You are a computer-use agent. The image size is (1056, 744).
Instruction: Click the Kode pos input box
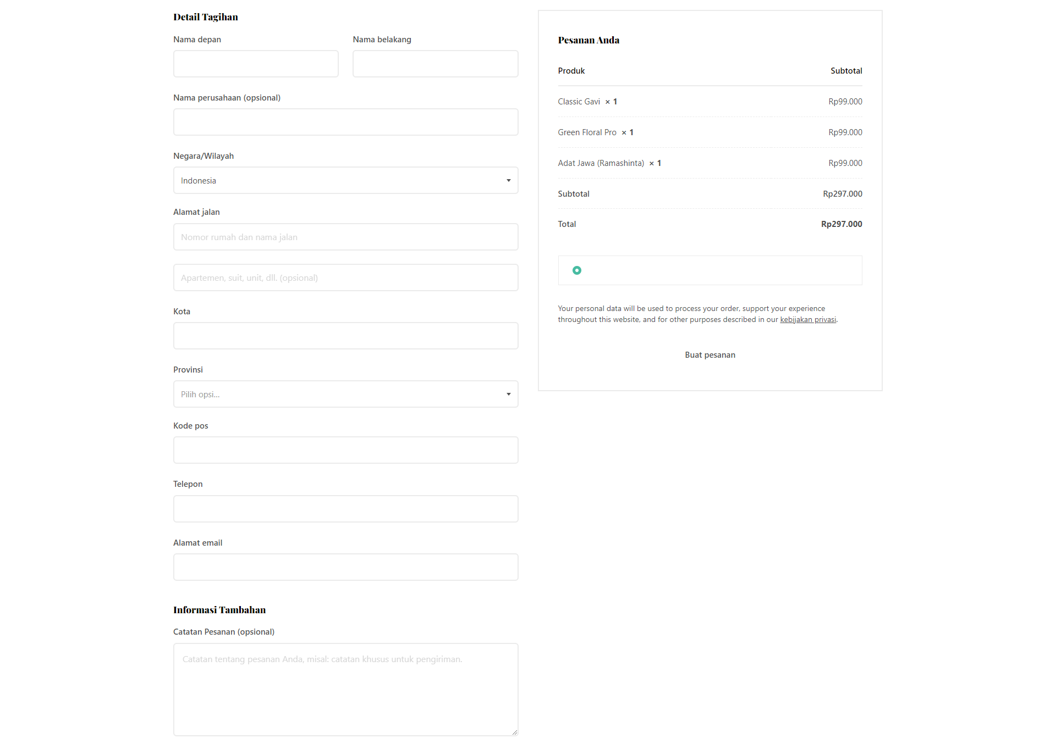345,450
